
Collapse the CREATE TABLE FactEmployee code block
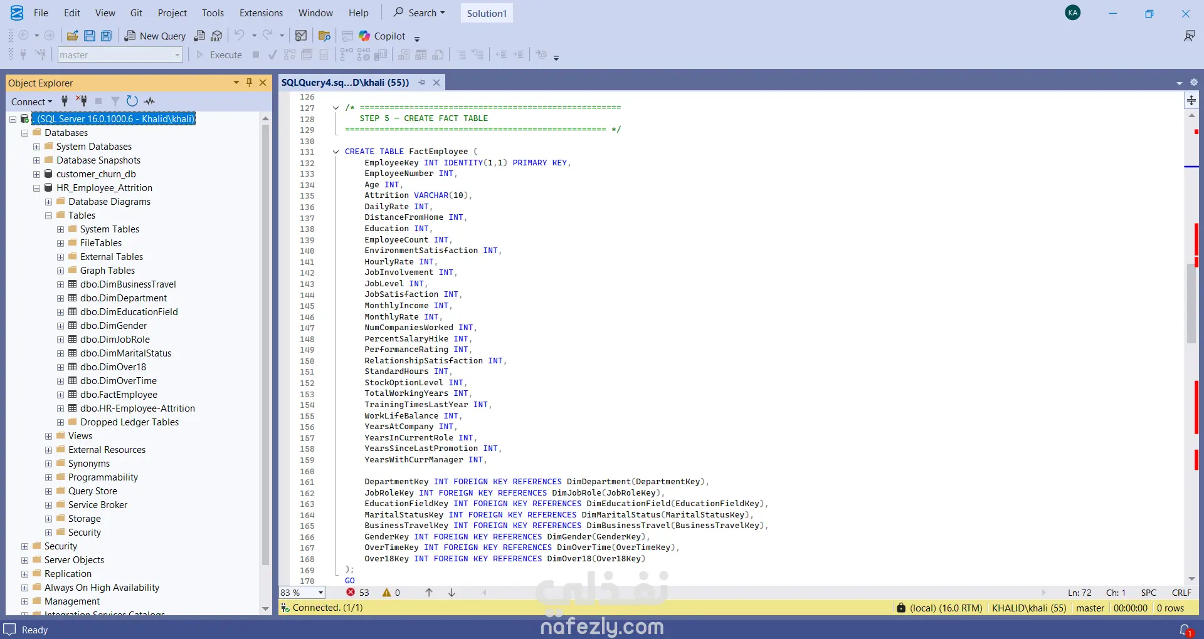click(336, 152)
